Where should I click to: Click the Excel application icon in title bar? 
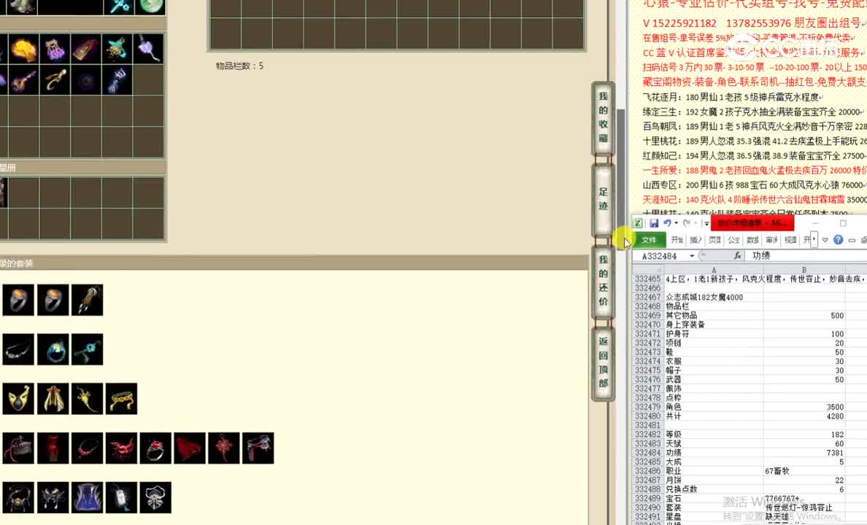point(638,223)
